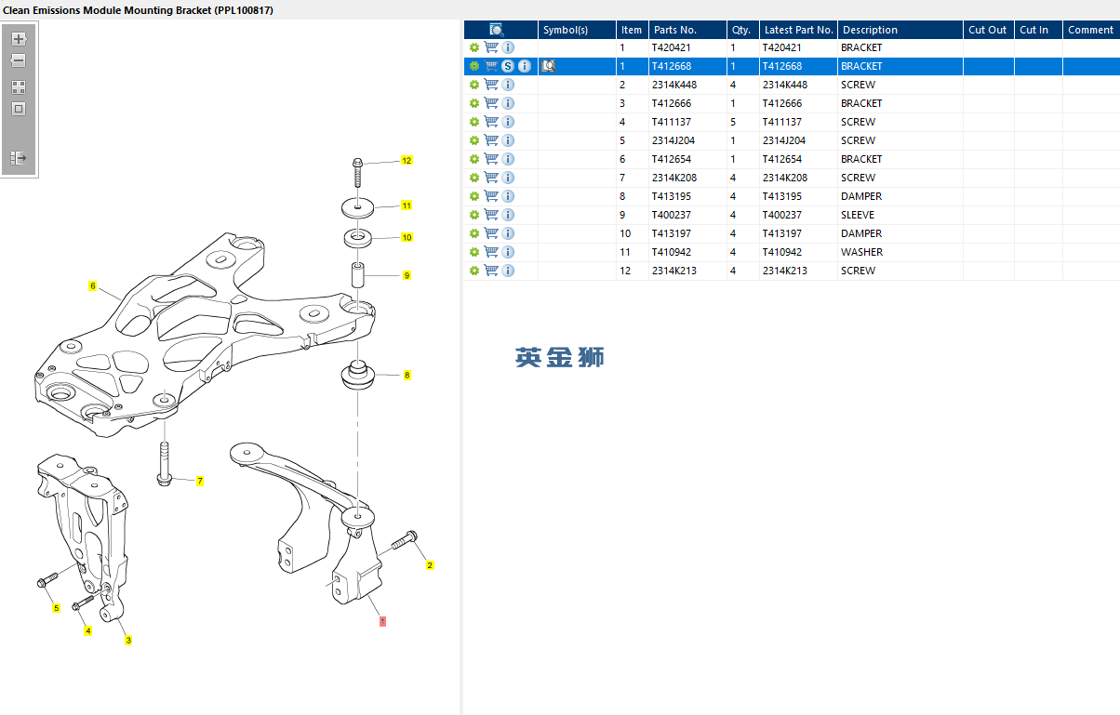Select callout 8 in the diagram
Image resolution: width=1120 pixels, height=715 pixels.
[407, 376]
